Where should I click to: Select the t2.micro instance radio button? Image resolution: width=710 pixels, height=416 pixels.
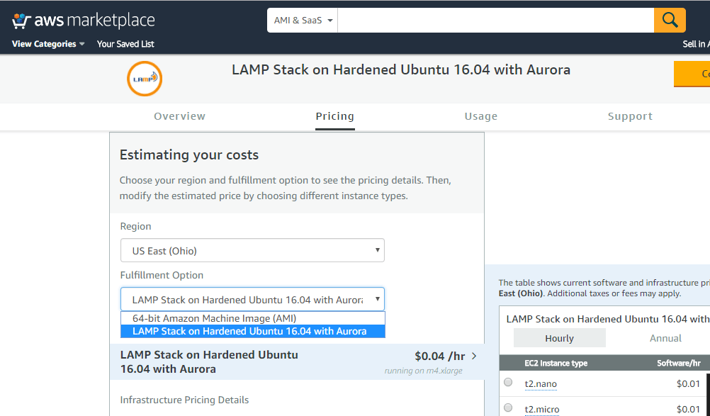[508, 408]
